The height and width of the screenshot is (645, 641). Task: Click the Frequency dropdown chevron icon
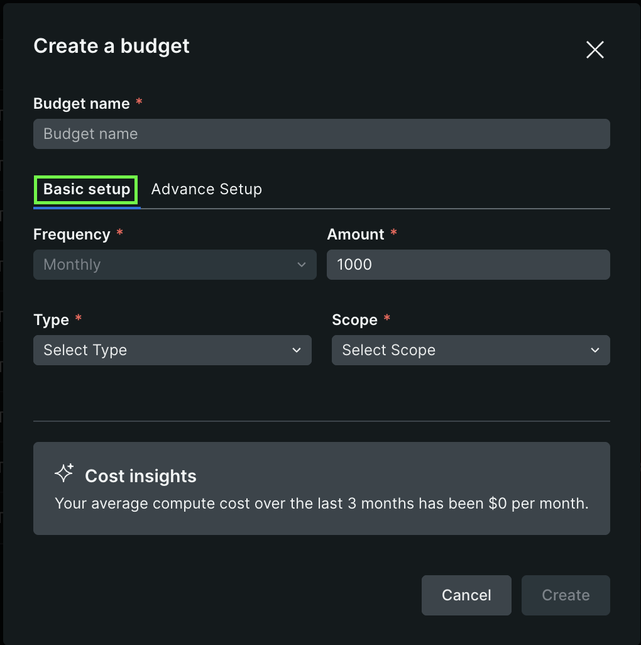pos(301,265)
